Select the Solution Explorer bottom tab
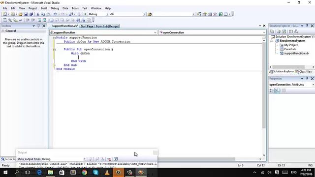This screenshot has height=177, width=315. (x=282, y=72)
